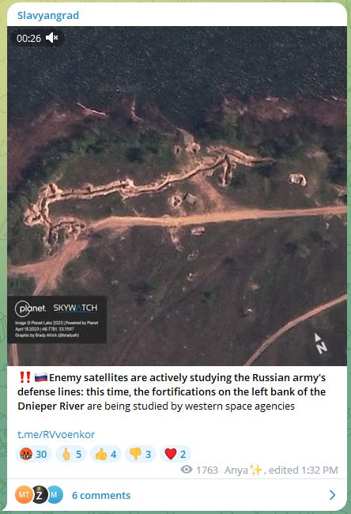This screenshot has width=351, height=514.
Task: Open the Slavyangrad channel name
Action: click(x=48, y=15)
